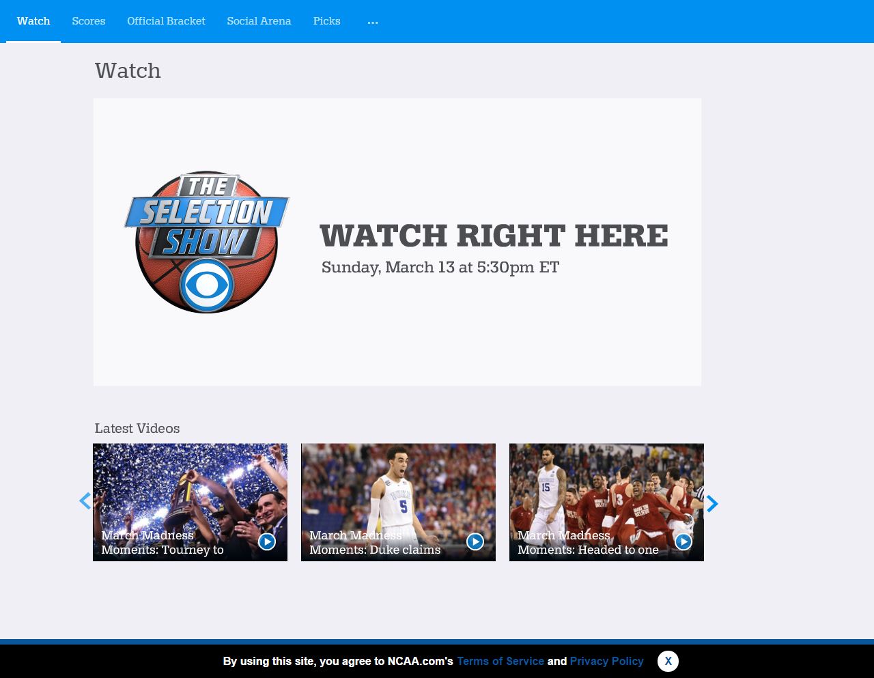Viewport: 874px width, 678px height.
Task: Open the Duke number 5 player thumbnail
Action: point(398,502)
